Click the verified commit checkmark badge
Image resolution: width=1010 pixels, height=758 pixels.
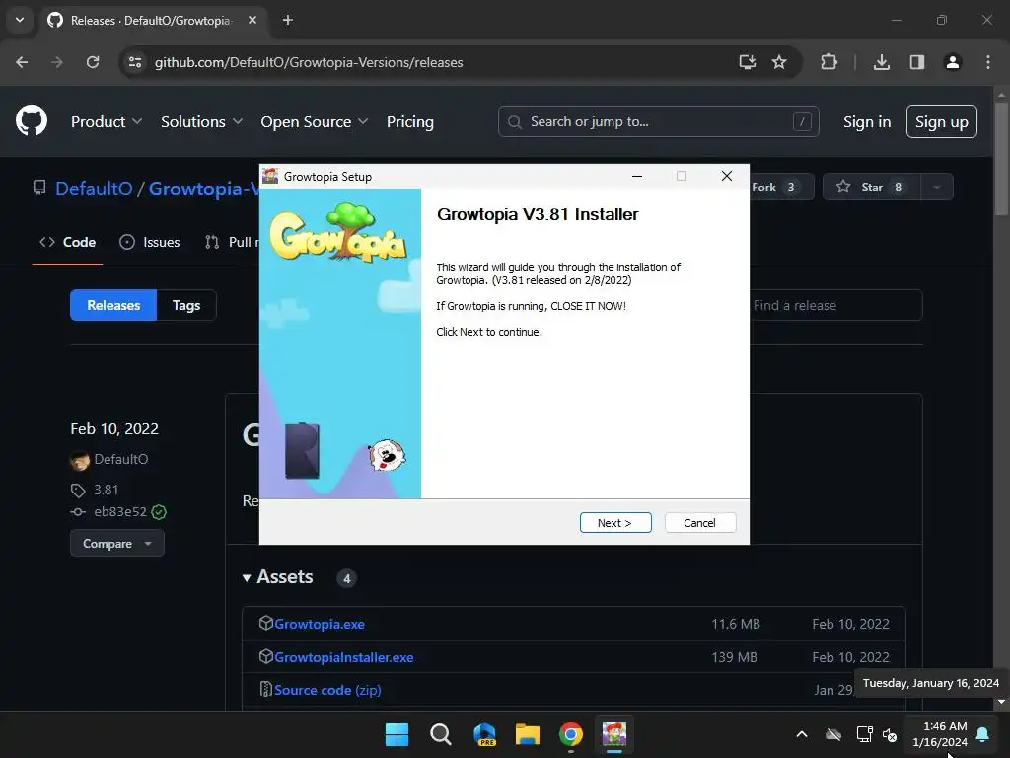click(x=159, y=512)
